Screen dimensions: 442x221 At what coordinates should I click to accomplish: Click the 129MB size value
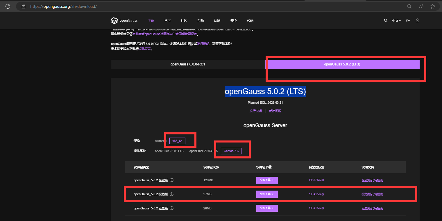[208, 180]
